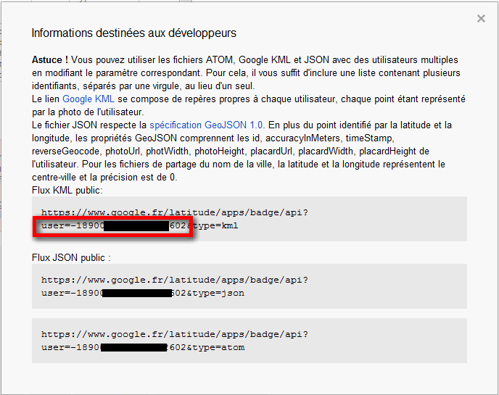Select the KML feed URL ending type=kml
This screenshot has height=395, width=499.
tap(175, 219)
